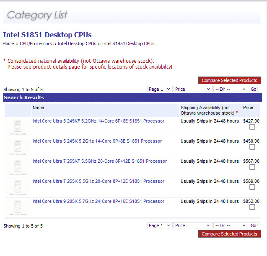Click the $450.00 price
Image resolution: width=267 pixels, height=256 pixels.
tap(251, 141)
